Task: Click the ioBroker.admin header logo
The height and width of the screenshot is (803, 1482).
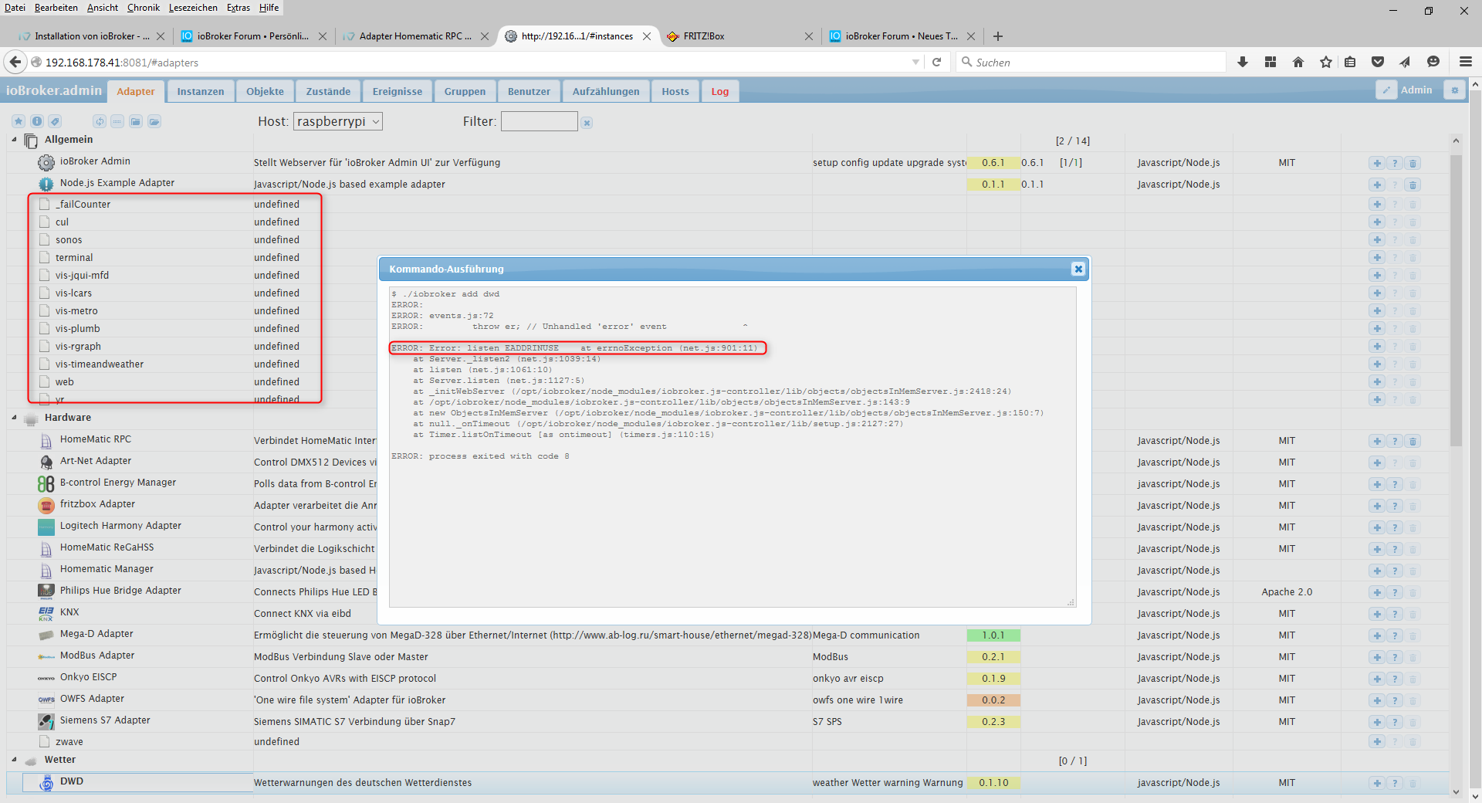Action: pos(54,90)
